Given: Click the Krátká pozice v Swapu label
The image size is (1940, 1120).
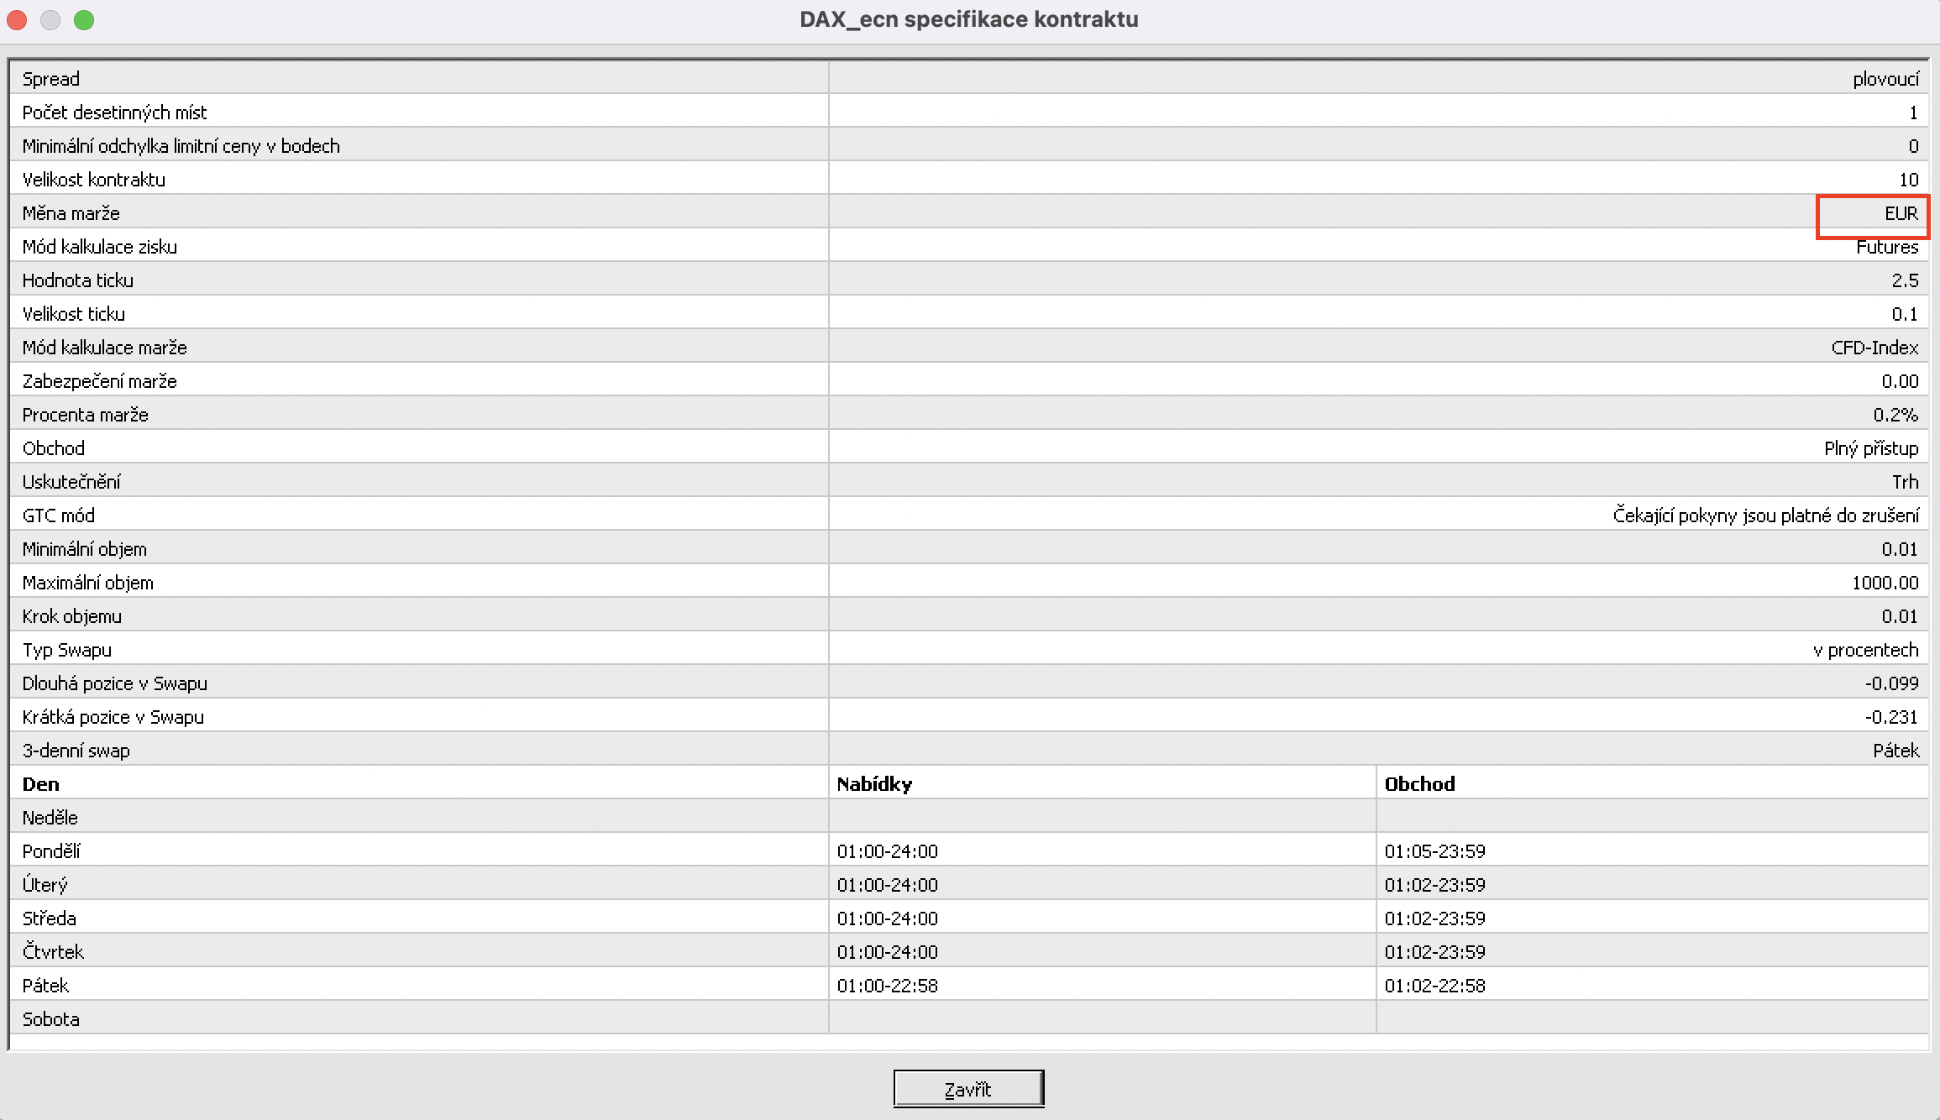Looking at the screenshot, I should (113, 717).
